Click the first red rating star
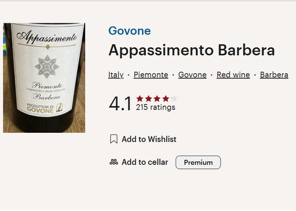The height and width of the screenshot is (211, 296). coord(140,98)
